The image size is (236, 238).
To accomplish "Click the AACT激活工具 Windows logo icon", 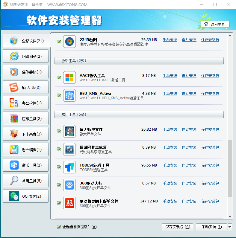I will tap(69, 77).
